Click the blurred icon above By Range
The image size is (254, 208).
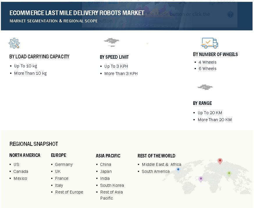coord(205,87)
